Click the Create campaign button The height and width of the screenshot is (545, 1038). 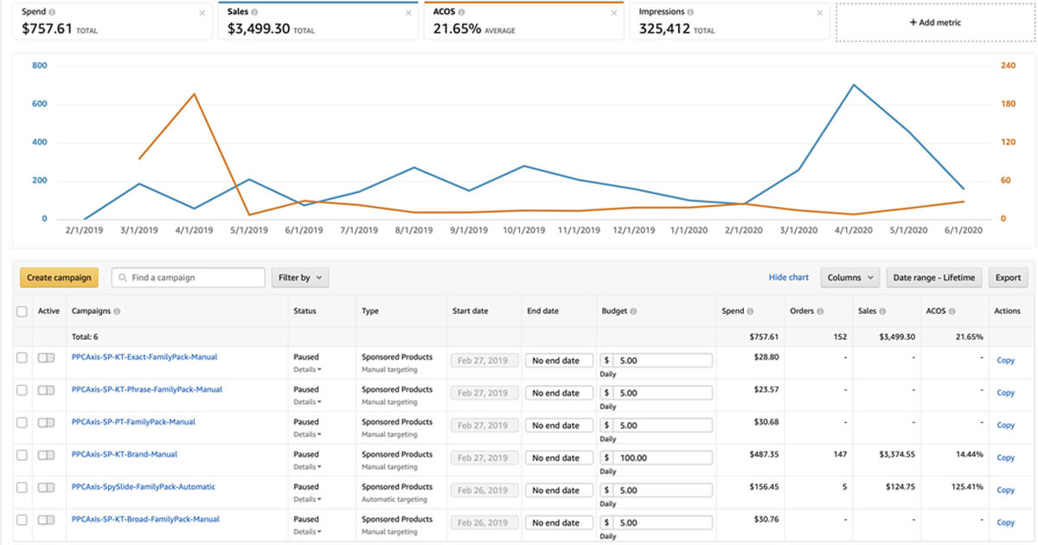click(59, 278)
